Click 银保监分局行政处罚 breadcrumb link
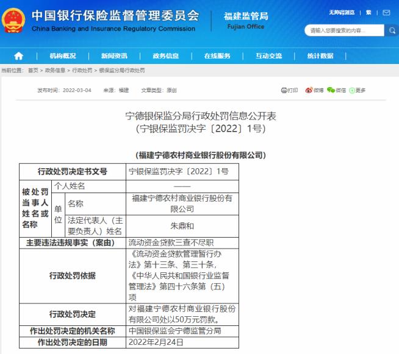This screenshot has height=354, width=399. click(x=122, y=71)
